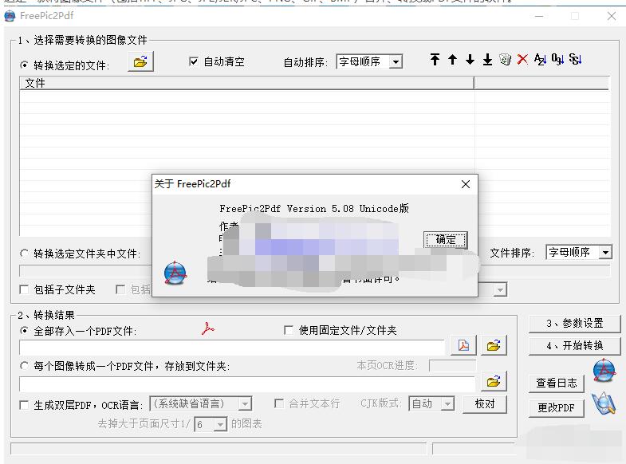Viewport: 626px width, 464px height.
Task: Click the 更改PDF button
Action: pyautogui.click(x=556, y=408)
